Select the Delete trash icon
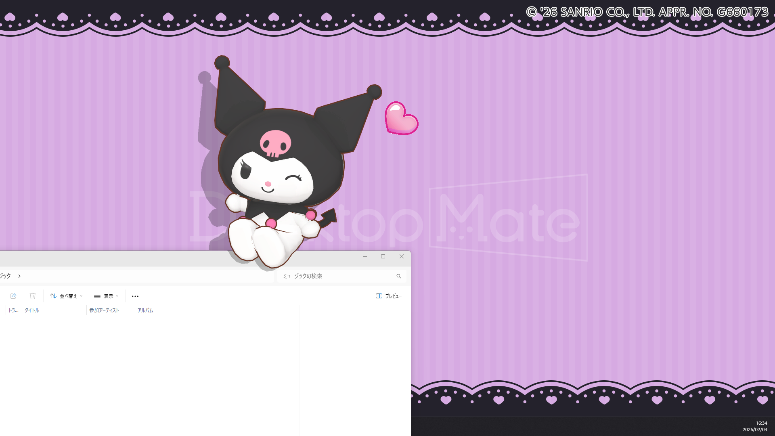The width and height of the screenshot is (775, 436). [x=33, y=296]
